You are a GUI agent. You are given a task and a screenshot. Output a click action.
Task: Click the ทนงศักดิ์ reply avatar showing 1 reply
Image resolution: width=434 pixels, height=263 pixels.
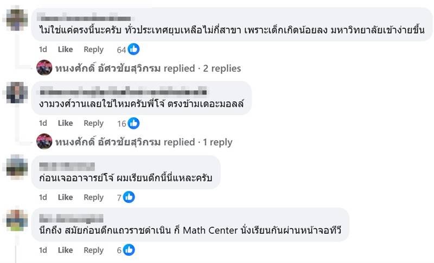coord(44,142)
